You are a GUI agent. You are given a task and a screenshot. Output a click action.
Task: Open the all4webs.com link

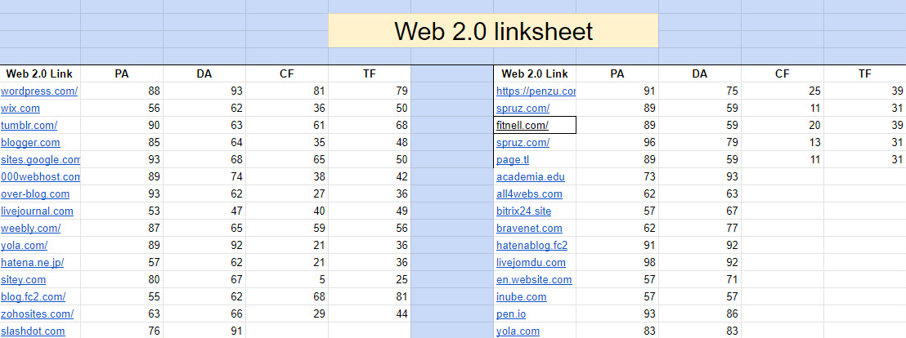(529, 193)
